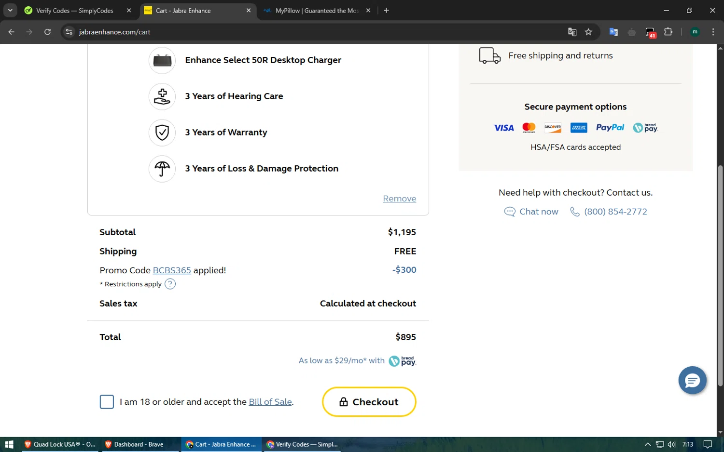Click the Loss & Damage umbrella icon

click(x=162, y=169)
